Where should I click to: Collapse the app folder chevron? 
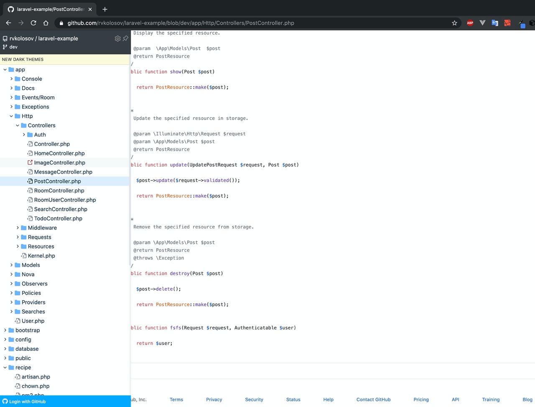[5, 70]
